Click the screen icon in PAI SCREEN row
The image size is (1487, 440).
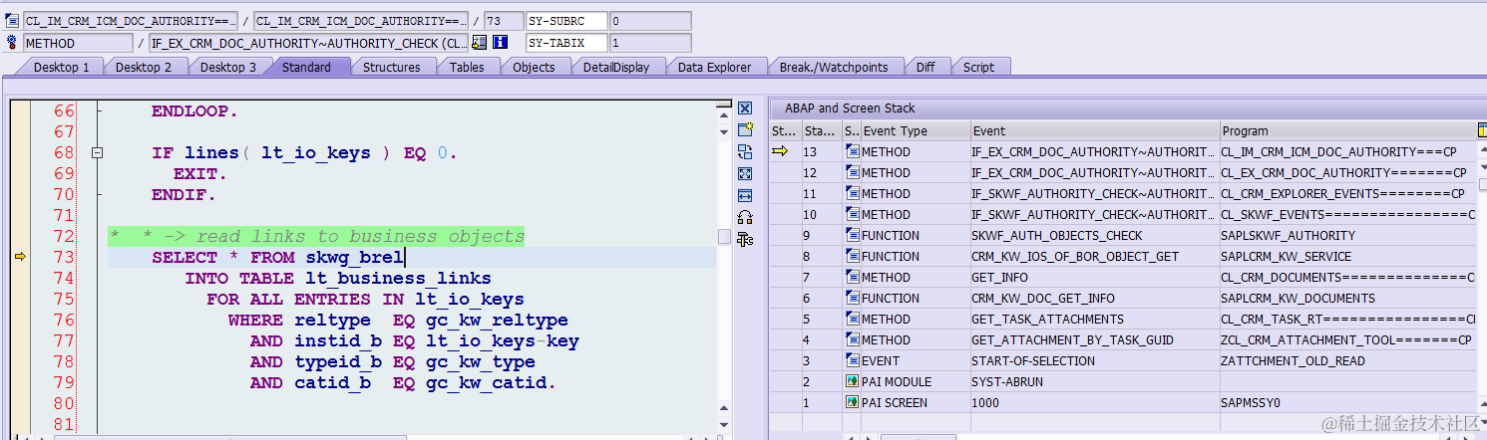852,403
